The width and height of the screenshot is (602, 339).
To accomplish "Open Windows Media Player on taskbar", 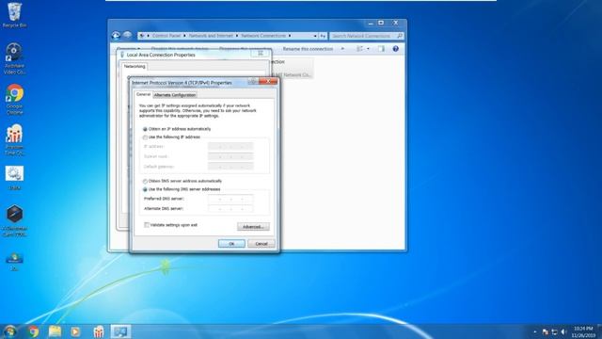I will [x=75, y=331].
